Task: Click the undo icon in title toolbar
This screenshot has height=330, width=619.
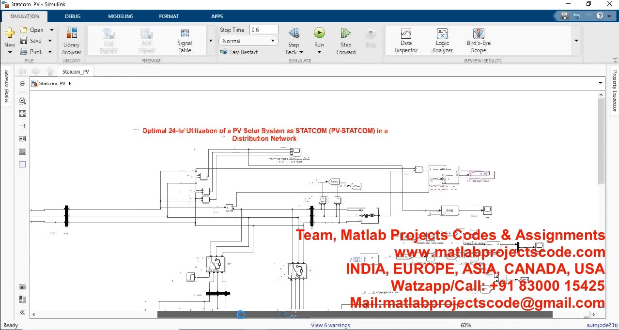Action: [x=576, y=16]
